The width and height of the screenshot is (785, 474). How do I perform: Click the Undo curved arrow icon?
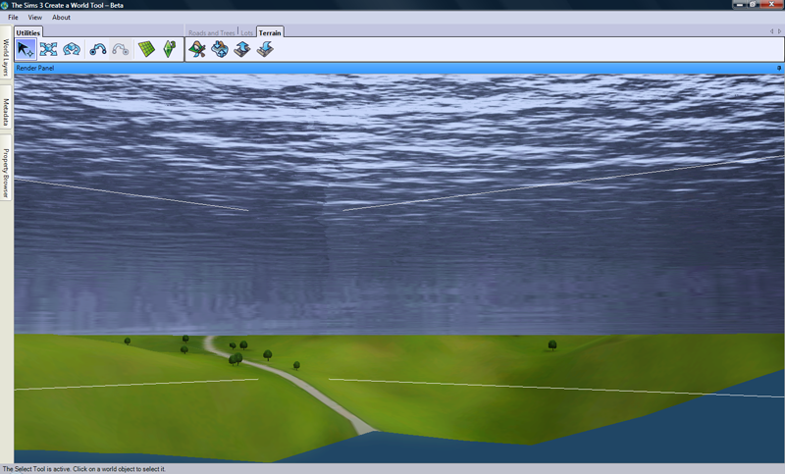97,49
